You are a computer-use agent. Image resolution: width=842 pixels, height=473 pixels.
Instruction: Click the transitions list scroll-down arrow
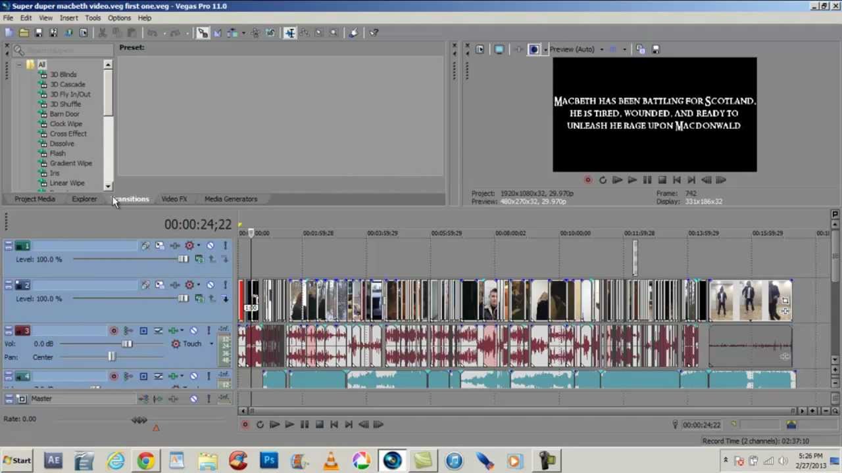pos(108,187)
